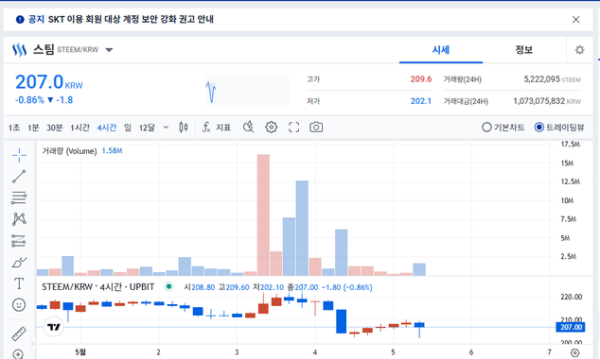Click the low price value 202.1
The image size is (600, 359).
tap(421, 101)
